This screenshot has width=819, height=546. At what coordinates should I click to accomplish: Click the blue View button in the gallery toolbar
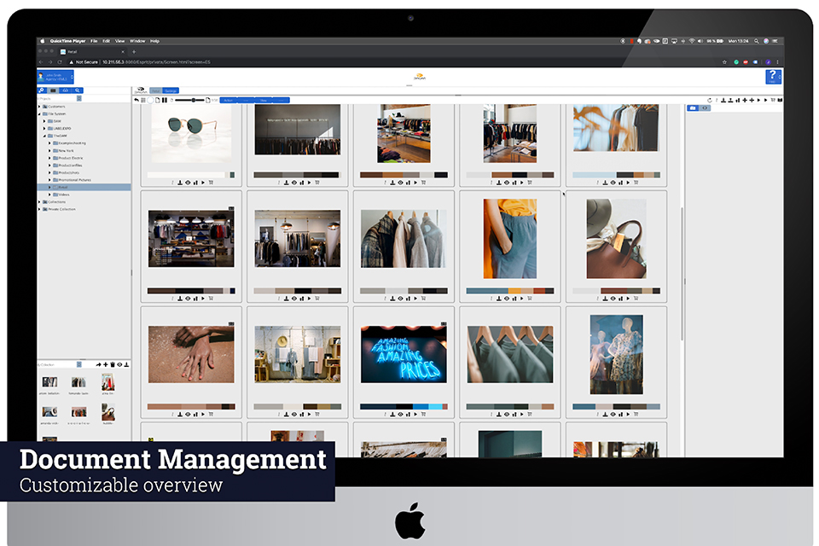click(264, 100)
